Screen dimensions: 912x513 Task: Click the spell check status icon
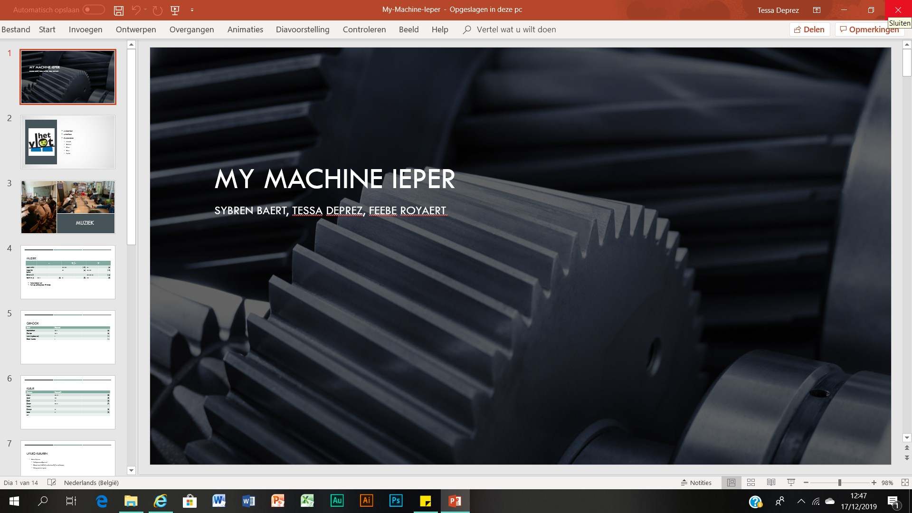[52, 483]
